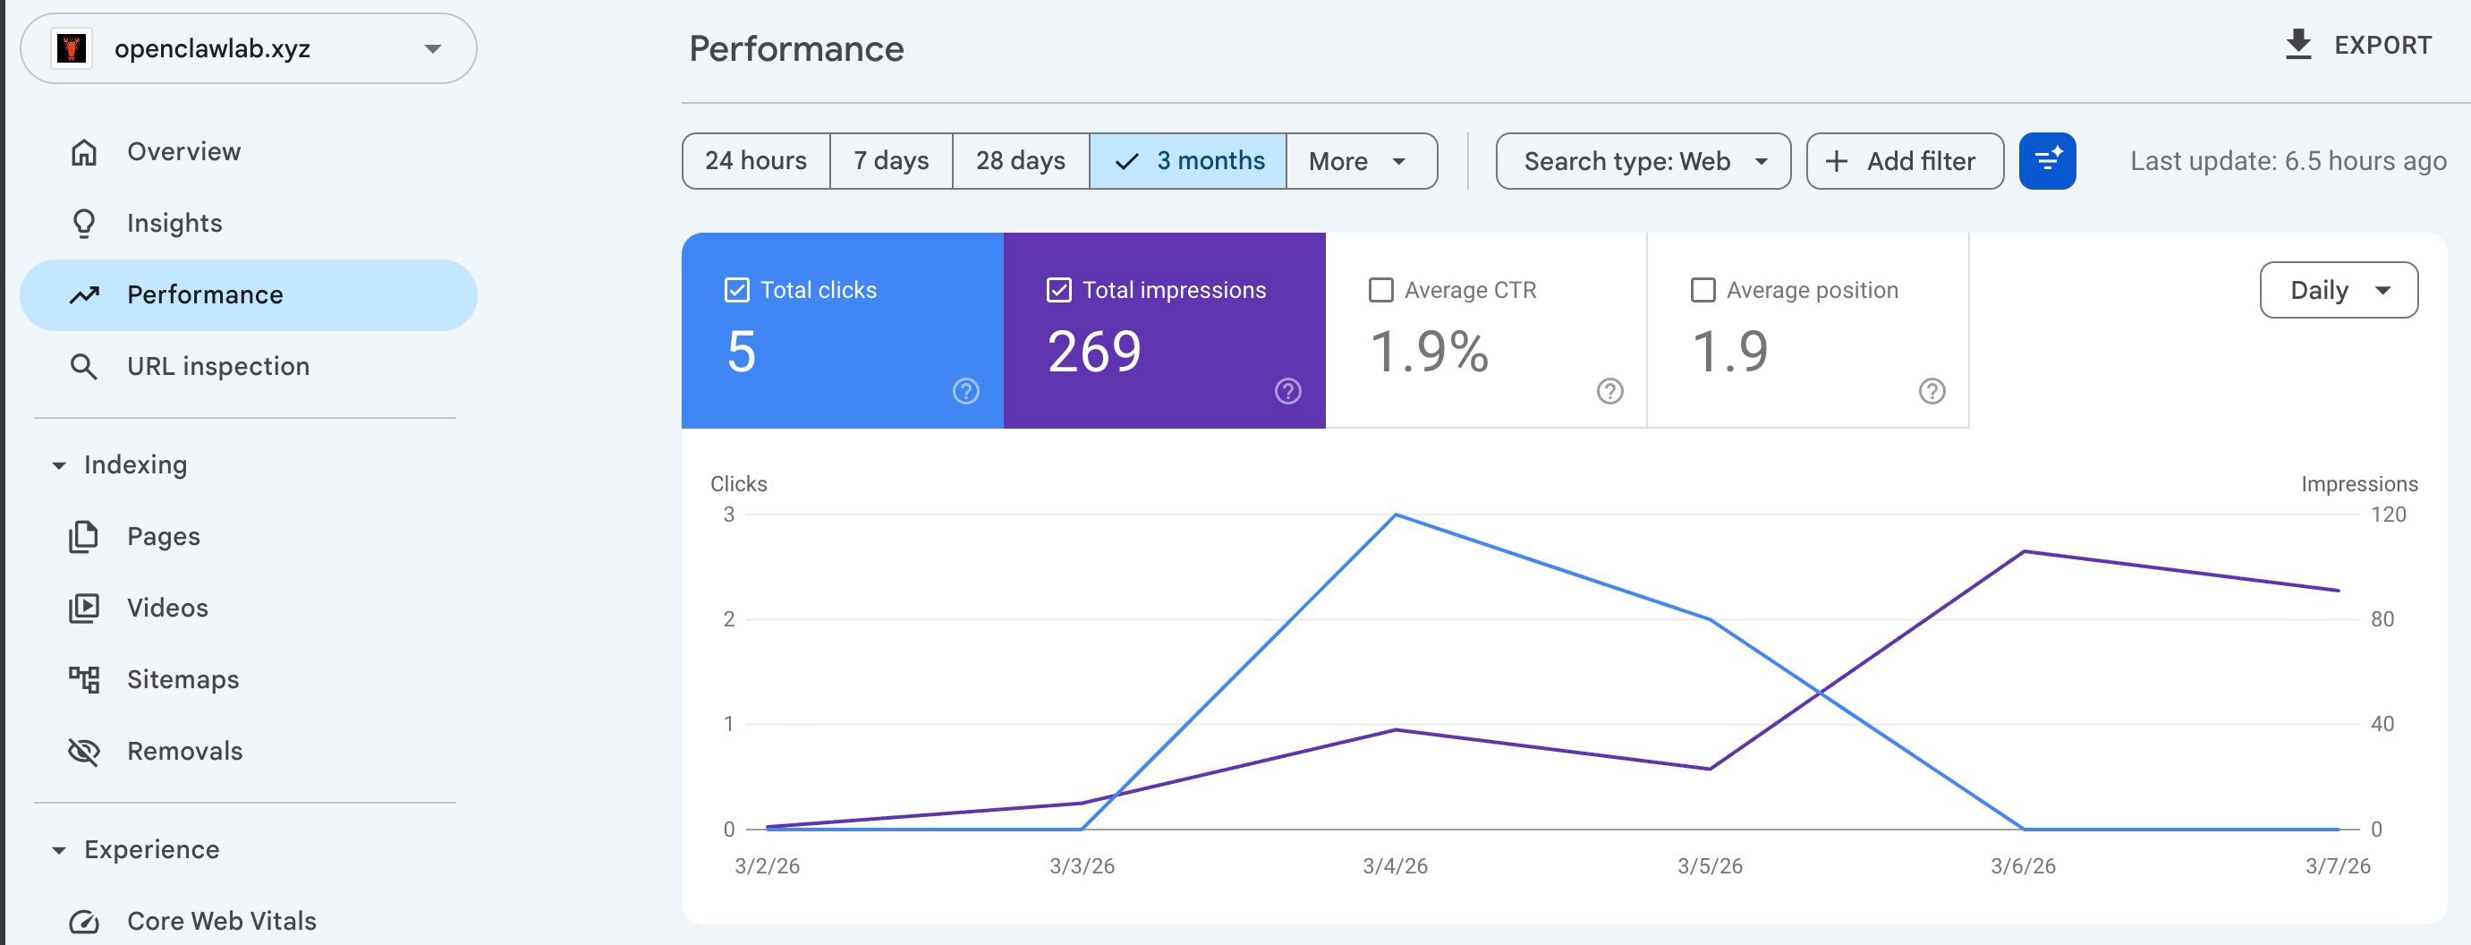Click the Total clicks help question icon
Screen dimensions: 2471x945
click(965, 391)
